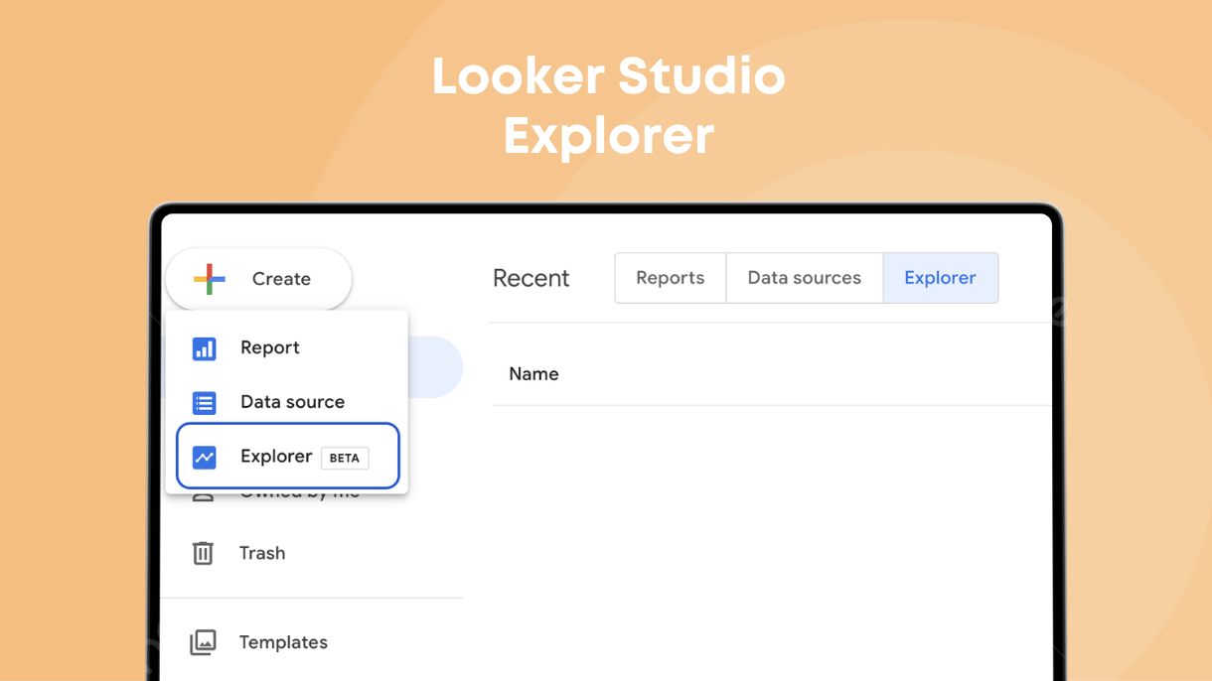Click the Explorer line chart icon
Image resolution: width=1212 pixels, height=681 pixels.
pos(205,457)
